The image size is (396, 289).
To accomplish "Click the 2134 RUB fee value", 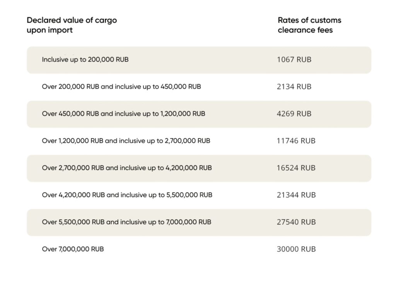I will click(294, 87).
